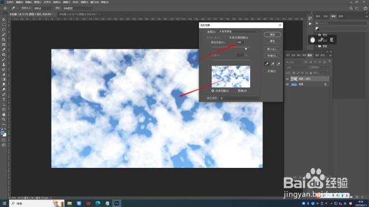Switch to the first document tab
Screen dimensions: 369x207
pyautogui.click(x=32, y=14)
